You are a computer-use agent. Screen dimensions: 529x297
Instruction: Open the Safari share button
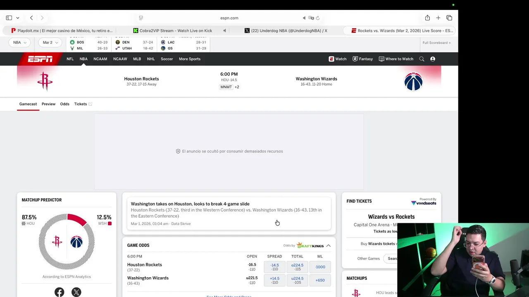click(x=427, y=18)
